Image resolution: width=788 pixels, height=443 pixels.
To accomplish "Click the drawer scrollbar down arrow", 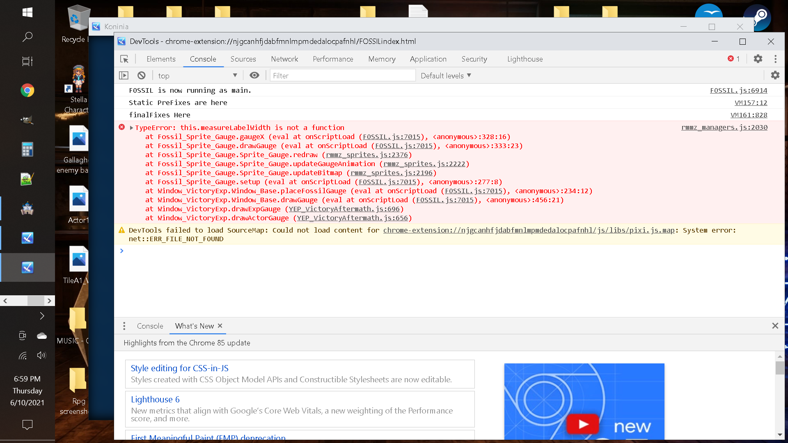I will click(x=780, y=435).
